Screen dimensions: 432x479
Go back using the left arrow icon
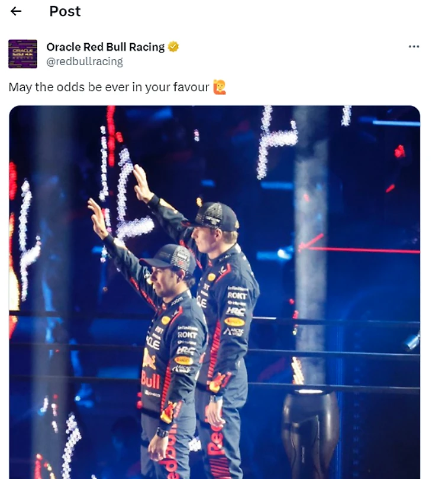click(16, 11)
